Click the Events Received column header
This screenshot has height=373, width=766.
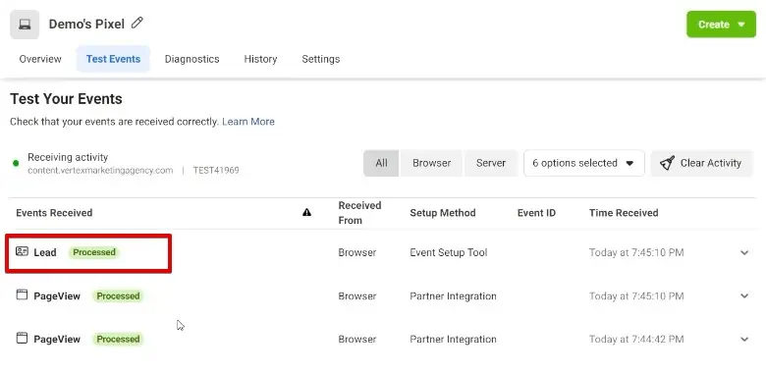[x=54, y=213]
